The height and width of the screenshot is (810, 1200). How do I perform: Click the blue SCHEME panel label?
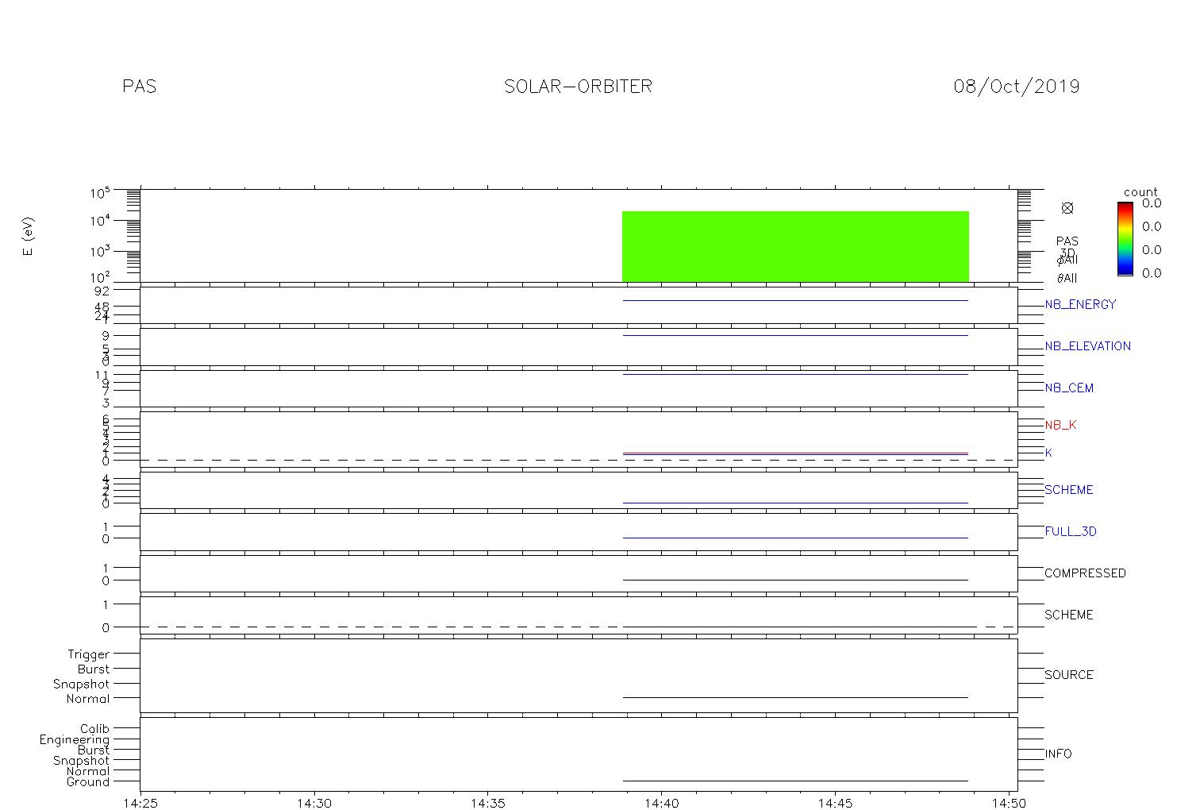[1069, 490]
